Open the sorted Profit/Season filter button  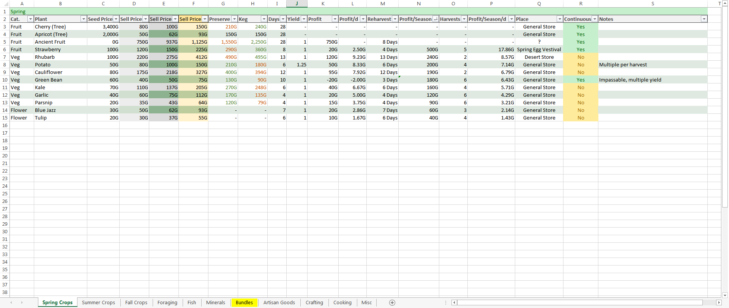pos(436,19)
